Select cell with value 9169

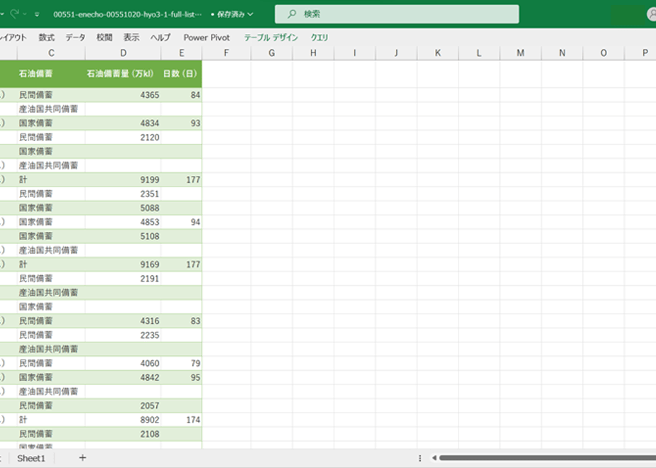coord(123,264)
